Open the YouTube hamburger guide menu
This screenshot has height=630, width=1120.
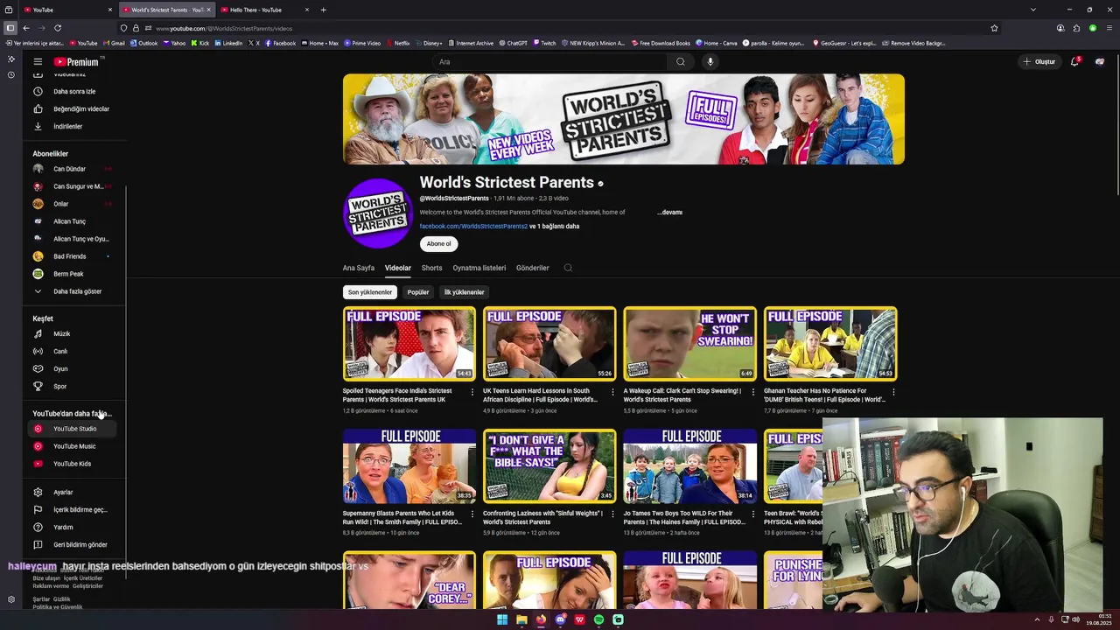click(x=38, y=62)
